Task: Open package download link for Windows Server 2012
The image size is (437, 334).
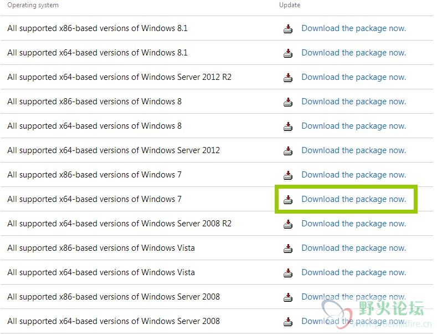Action: point(354,150)
